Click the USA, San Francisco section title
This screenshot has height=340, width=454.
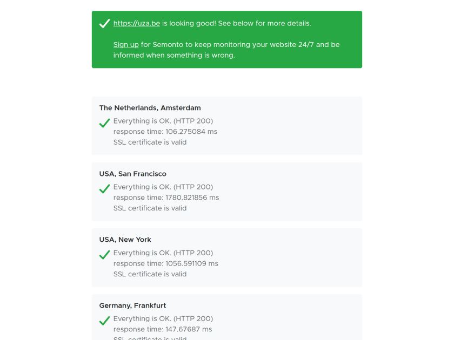[x=132, y=173]
